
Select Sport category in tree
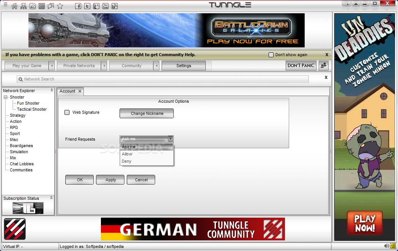point(15,134)
